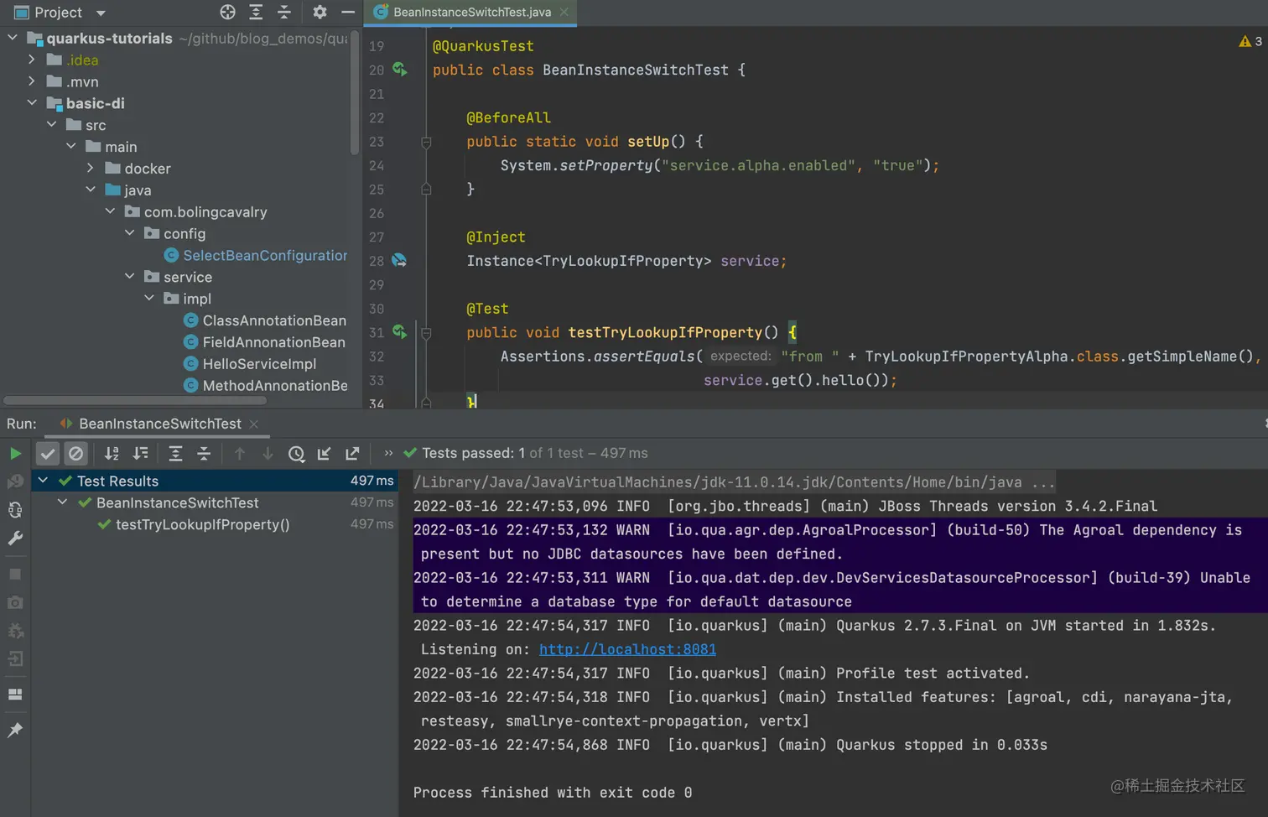Select the config package folder
The width and height of the screenshot is (1268, 817).
(174, 233)
